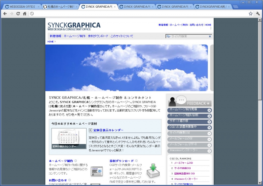This screenshot has height=186, width=263.
Task: Open このサイトについて in the navigation bar
Action: tap(122, 36)
